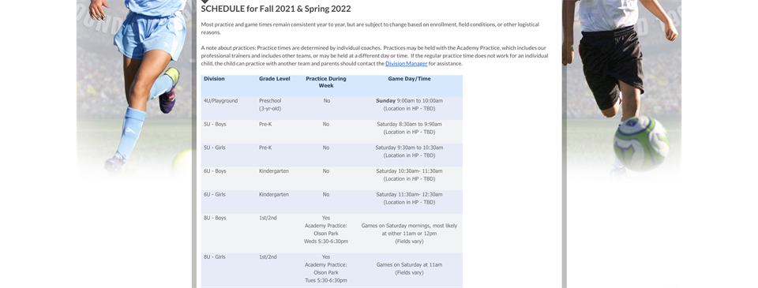Click Pre-K in the 5U - Boys row
The width and height of the screenshot is (758, 288).
pos(265,124)
